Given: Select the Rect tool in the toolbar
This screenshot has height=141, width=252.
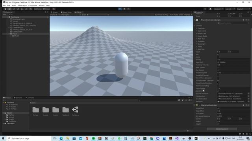Looking at the screenshot, I should pyautogui.click(x=22, y=9).
